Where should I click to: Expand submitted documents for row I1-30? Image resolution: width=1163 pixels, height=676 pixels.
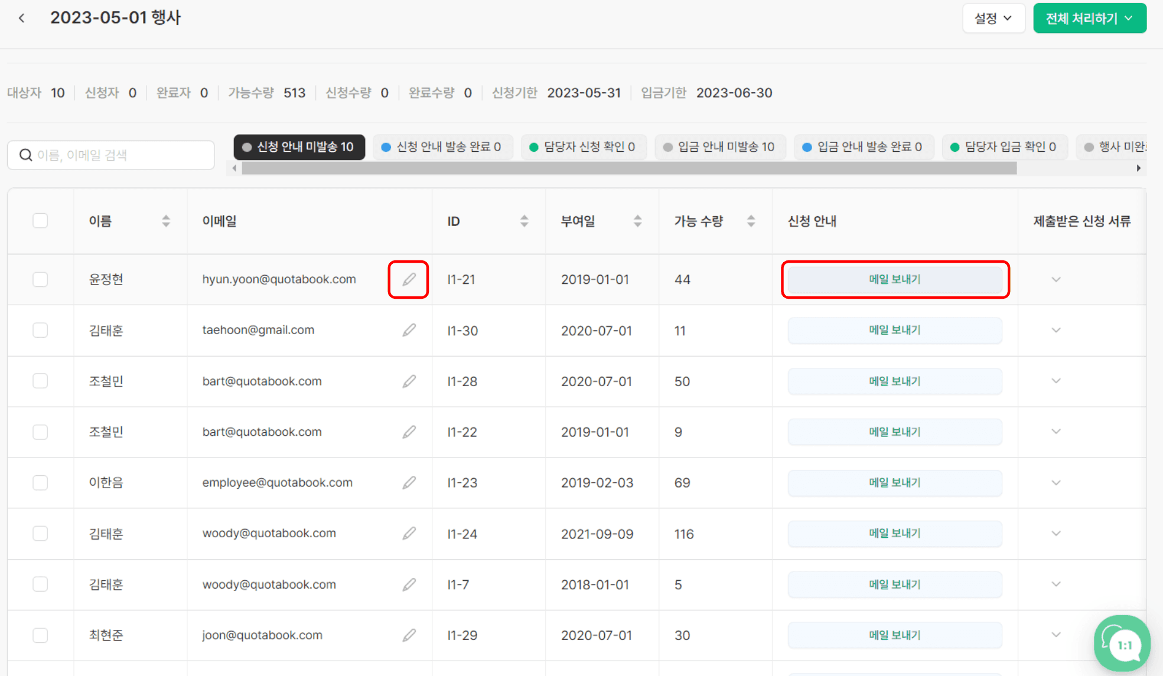pos(1056,330)
